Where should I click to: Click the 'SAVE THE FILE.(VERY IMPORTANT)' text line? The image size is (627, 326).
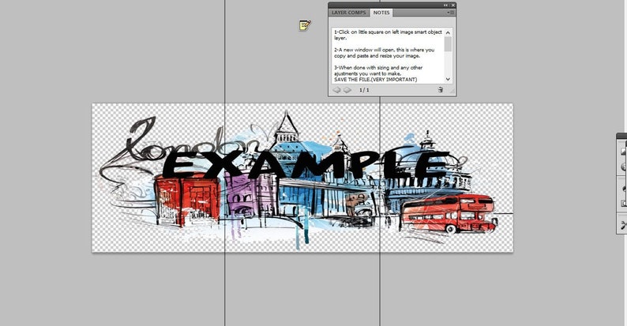click(x=375, y=80)
